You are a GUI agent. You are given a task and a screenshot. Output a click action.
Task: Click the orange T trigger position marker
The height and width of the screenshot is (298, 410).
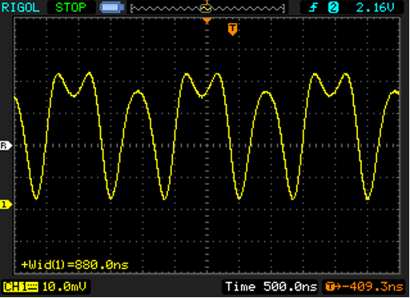click(232, 29)
